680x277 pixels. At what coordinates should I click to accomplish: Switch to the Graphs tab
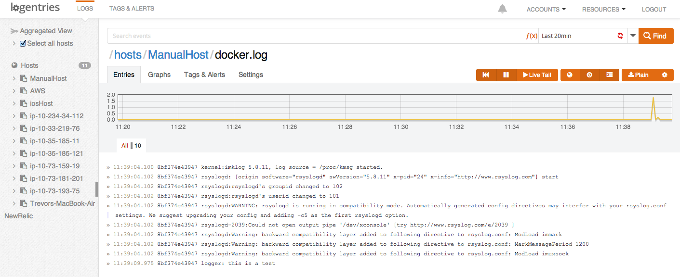pyautogui.click(x=159, y=75)
